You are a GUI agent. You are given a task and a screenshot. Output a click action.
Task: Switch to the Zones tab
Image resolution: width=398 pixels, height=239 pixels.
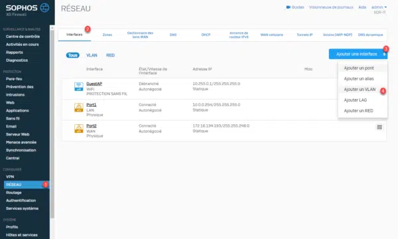tap(107, 35)
